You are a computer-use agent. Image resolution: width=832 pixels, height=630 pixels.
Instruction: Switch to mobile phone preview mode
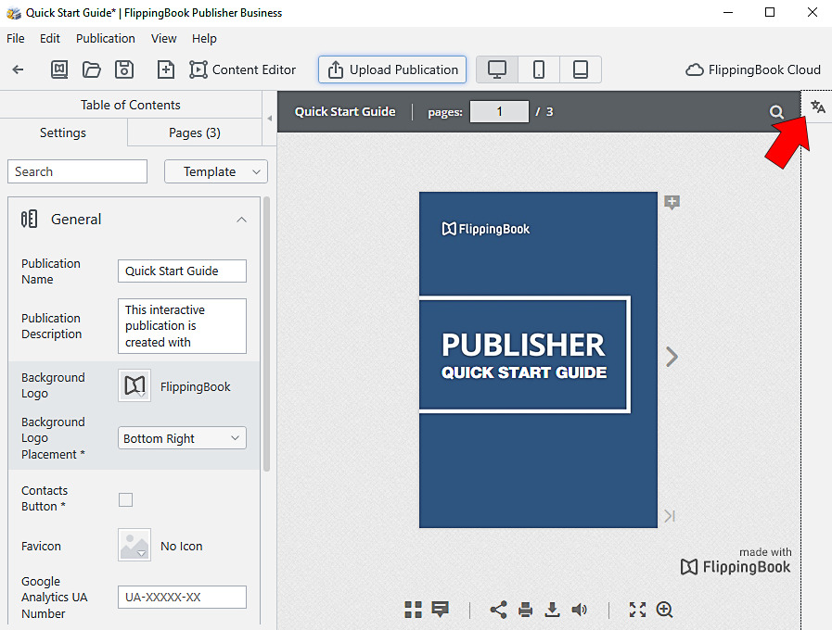coord(539,69)
